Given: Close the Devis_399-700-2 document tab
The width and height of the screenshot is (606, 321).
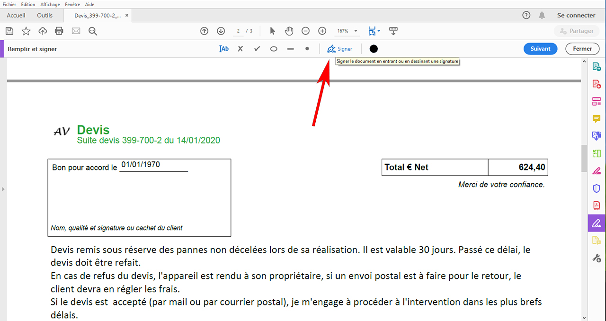Looking at the screenshot, I should pos(126,16).
